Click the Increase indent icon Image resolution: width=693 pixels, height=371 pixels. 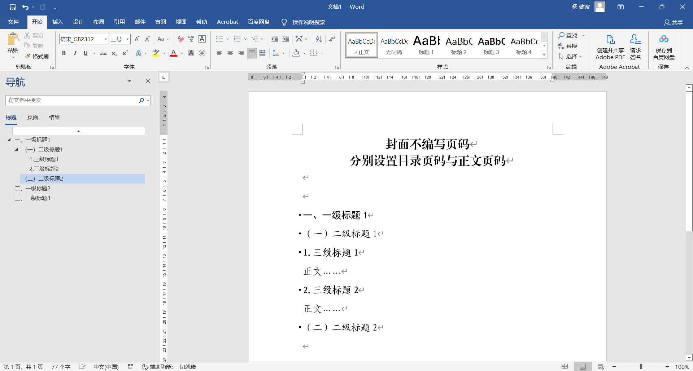coord(286,39)
